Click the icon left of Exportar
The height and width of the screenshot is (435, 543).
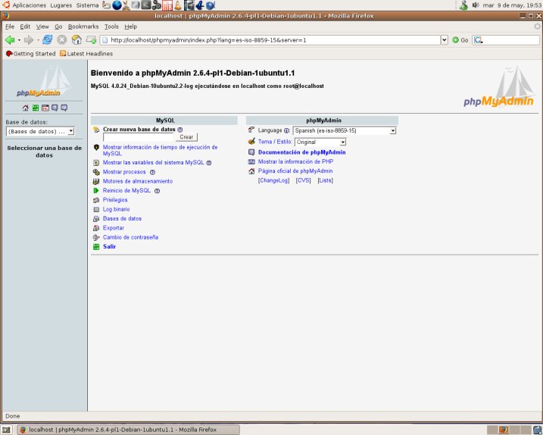click(x=96, y=228)
